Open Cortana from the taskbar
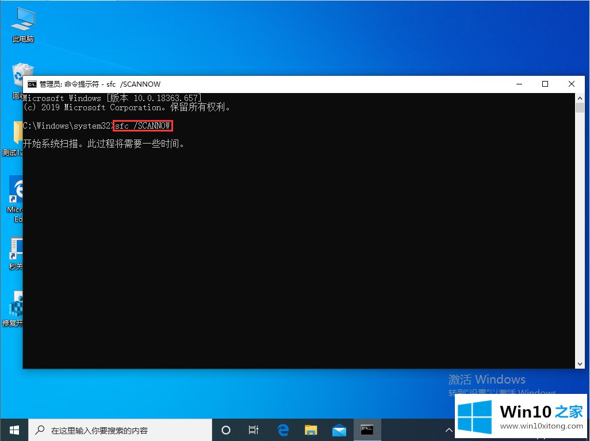The width and height of the screenshot is (590, 441). pyautogui.click(x=226, y=430)
